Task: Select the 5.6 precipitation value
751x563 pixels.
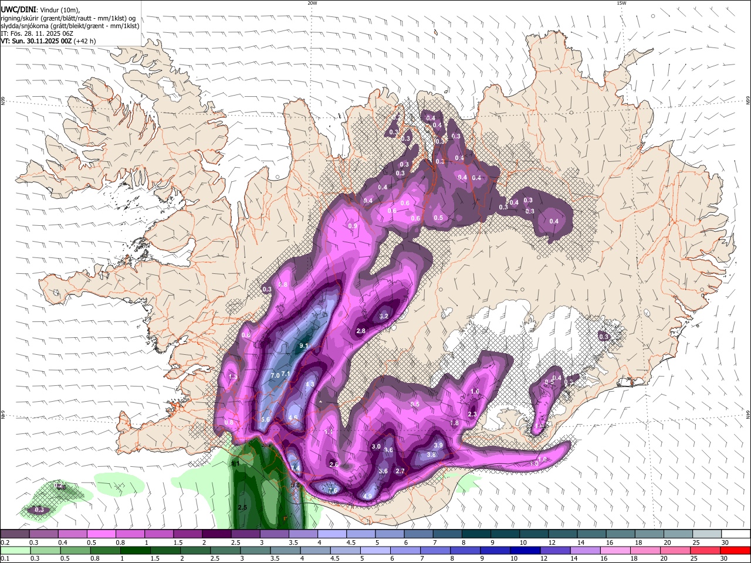Action: pos(265,419)
